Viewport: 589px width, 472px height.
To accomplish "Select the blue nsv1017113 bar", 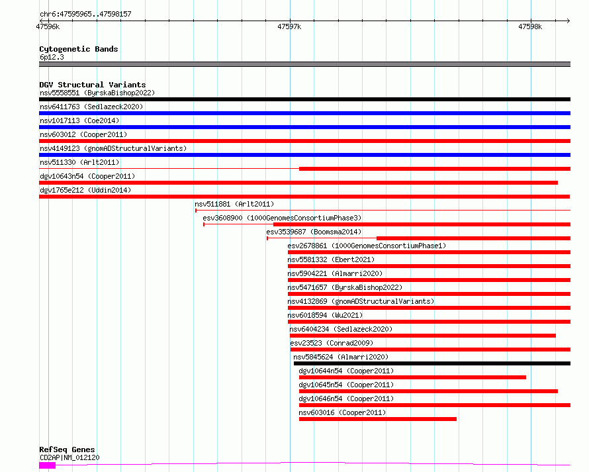I will point(304,127).
